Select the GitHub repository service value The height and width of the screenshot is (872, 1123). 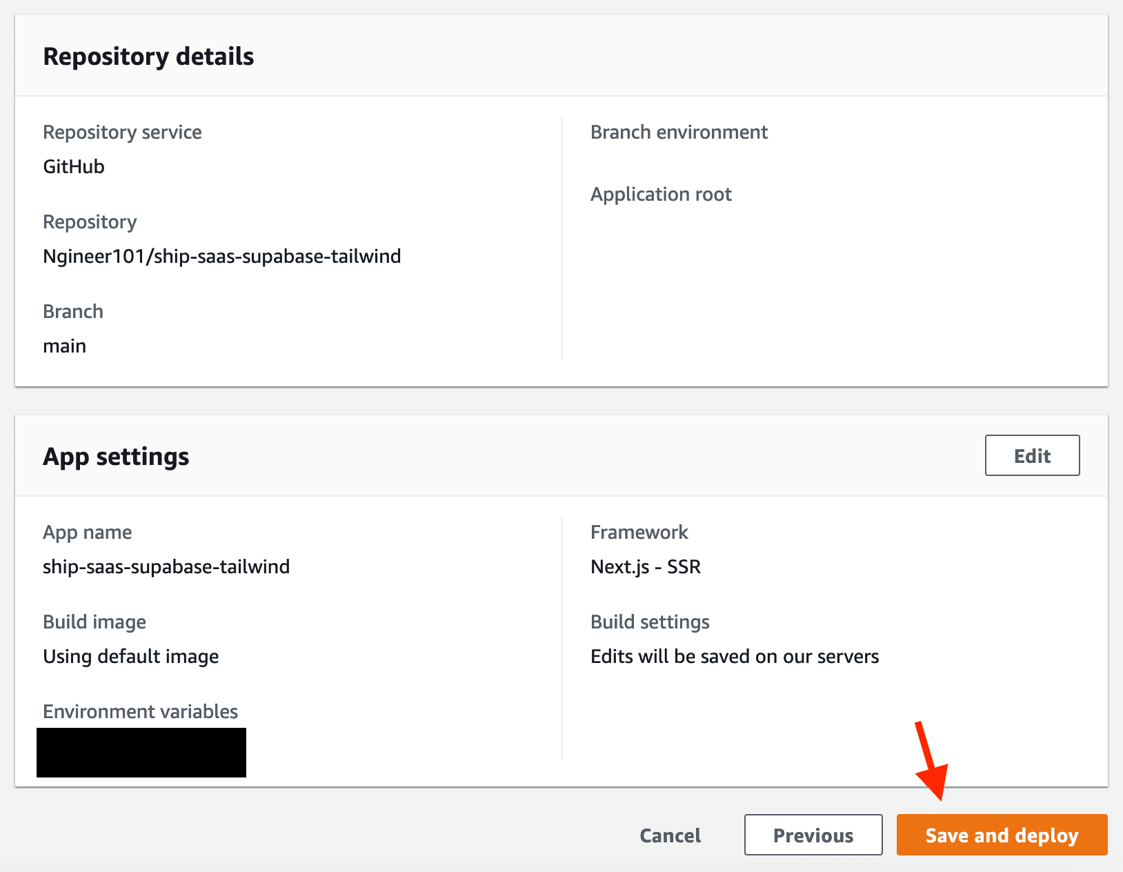point(74,166)
